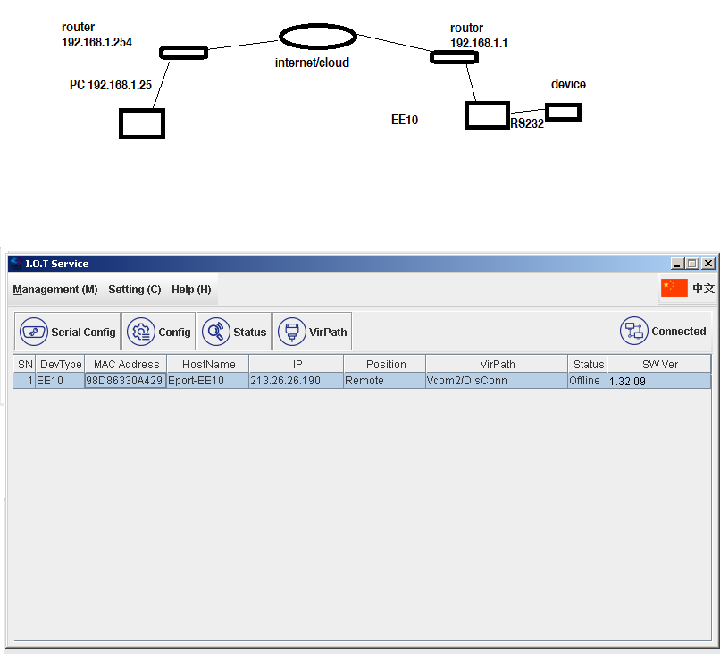This screenshot has width=720, height=657.
Task: Click the PC 192.168.1.25 label
Action: 111,85
